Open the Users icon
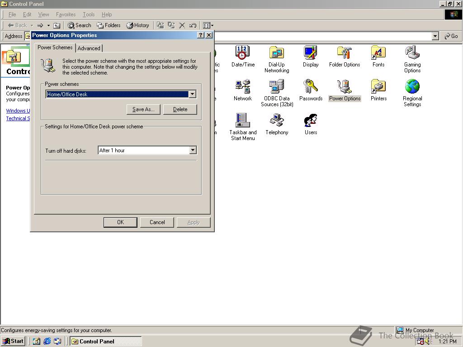 coord(311,124)
